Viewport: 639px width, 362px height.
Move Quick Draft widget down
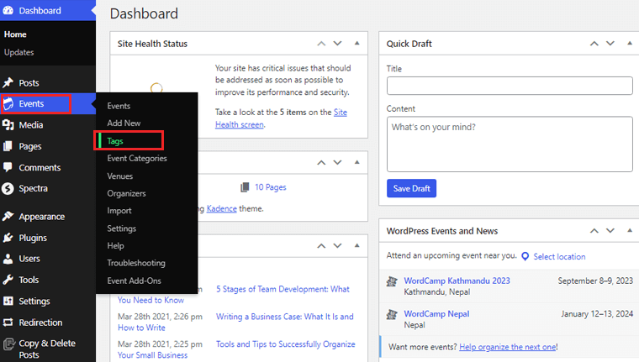pyautogui.click(x=610, y=44)
